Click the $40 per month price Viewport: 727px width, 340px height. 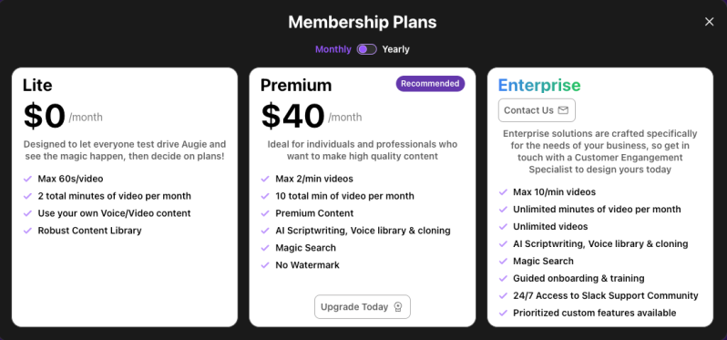click(x=311, y=117)
